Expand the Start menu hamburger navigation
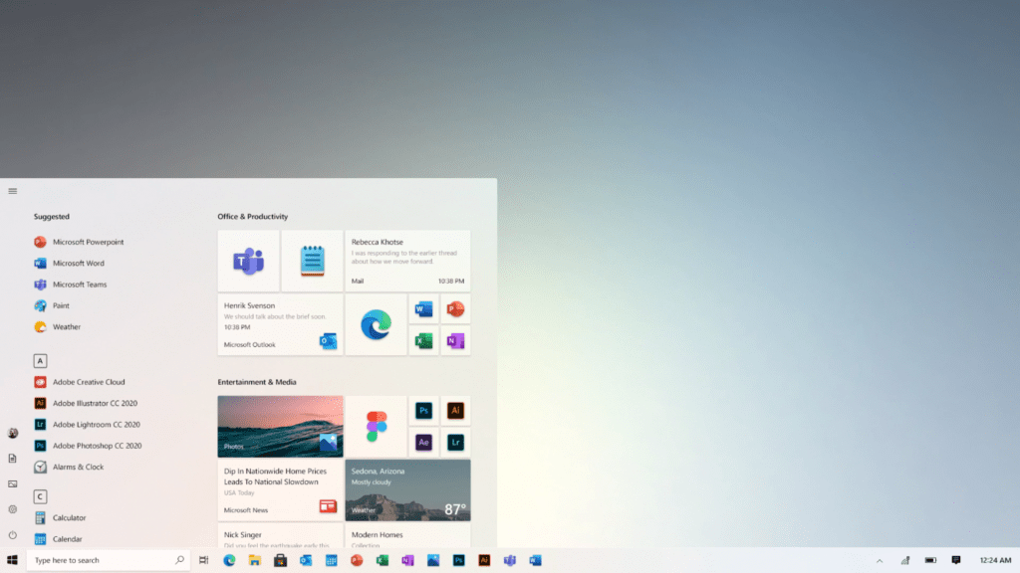This screenshot has width=1020, height=573. tap(12, 191)
